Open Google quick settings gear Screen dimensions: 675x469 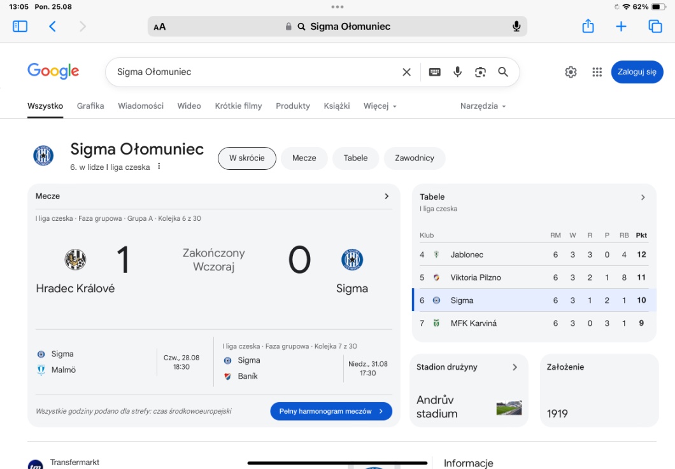(571, 72)
